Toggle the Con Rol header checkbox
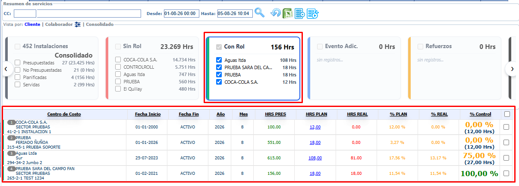519x186 pixels. tap(219, 47)
